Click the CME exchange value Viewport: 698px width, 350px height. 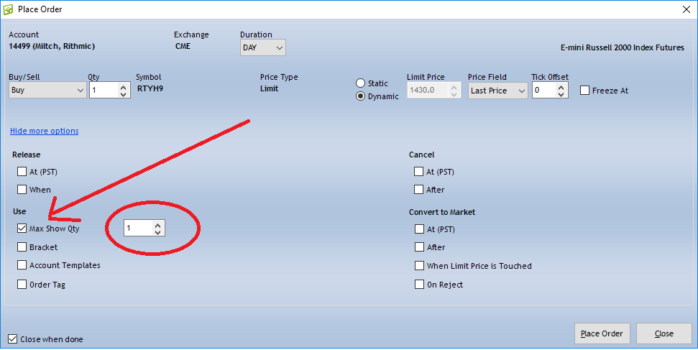click(183, 46)
